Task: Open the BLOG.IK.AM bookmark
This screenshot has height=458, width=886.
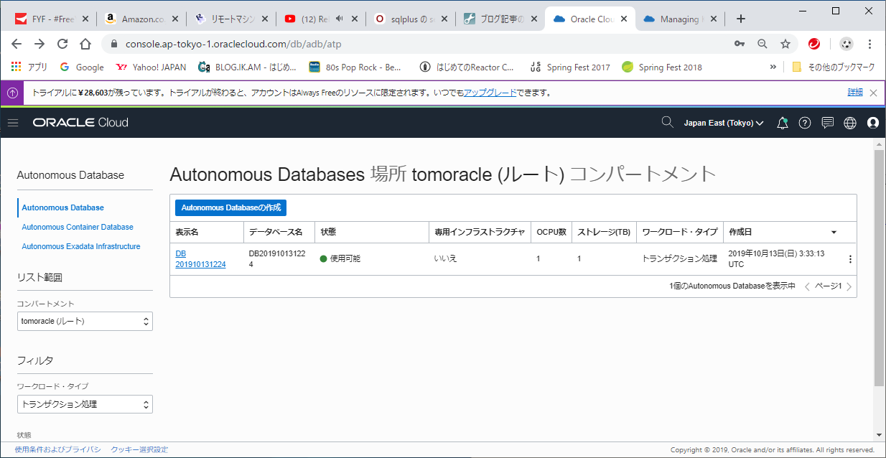Action: pos(247,67)
